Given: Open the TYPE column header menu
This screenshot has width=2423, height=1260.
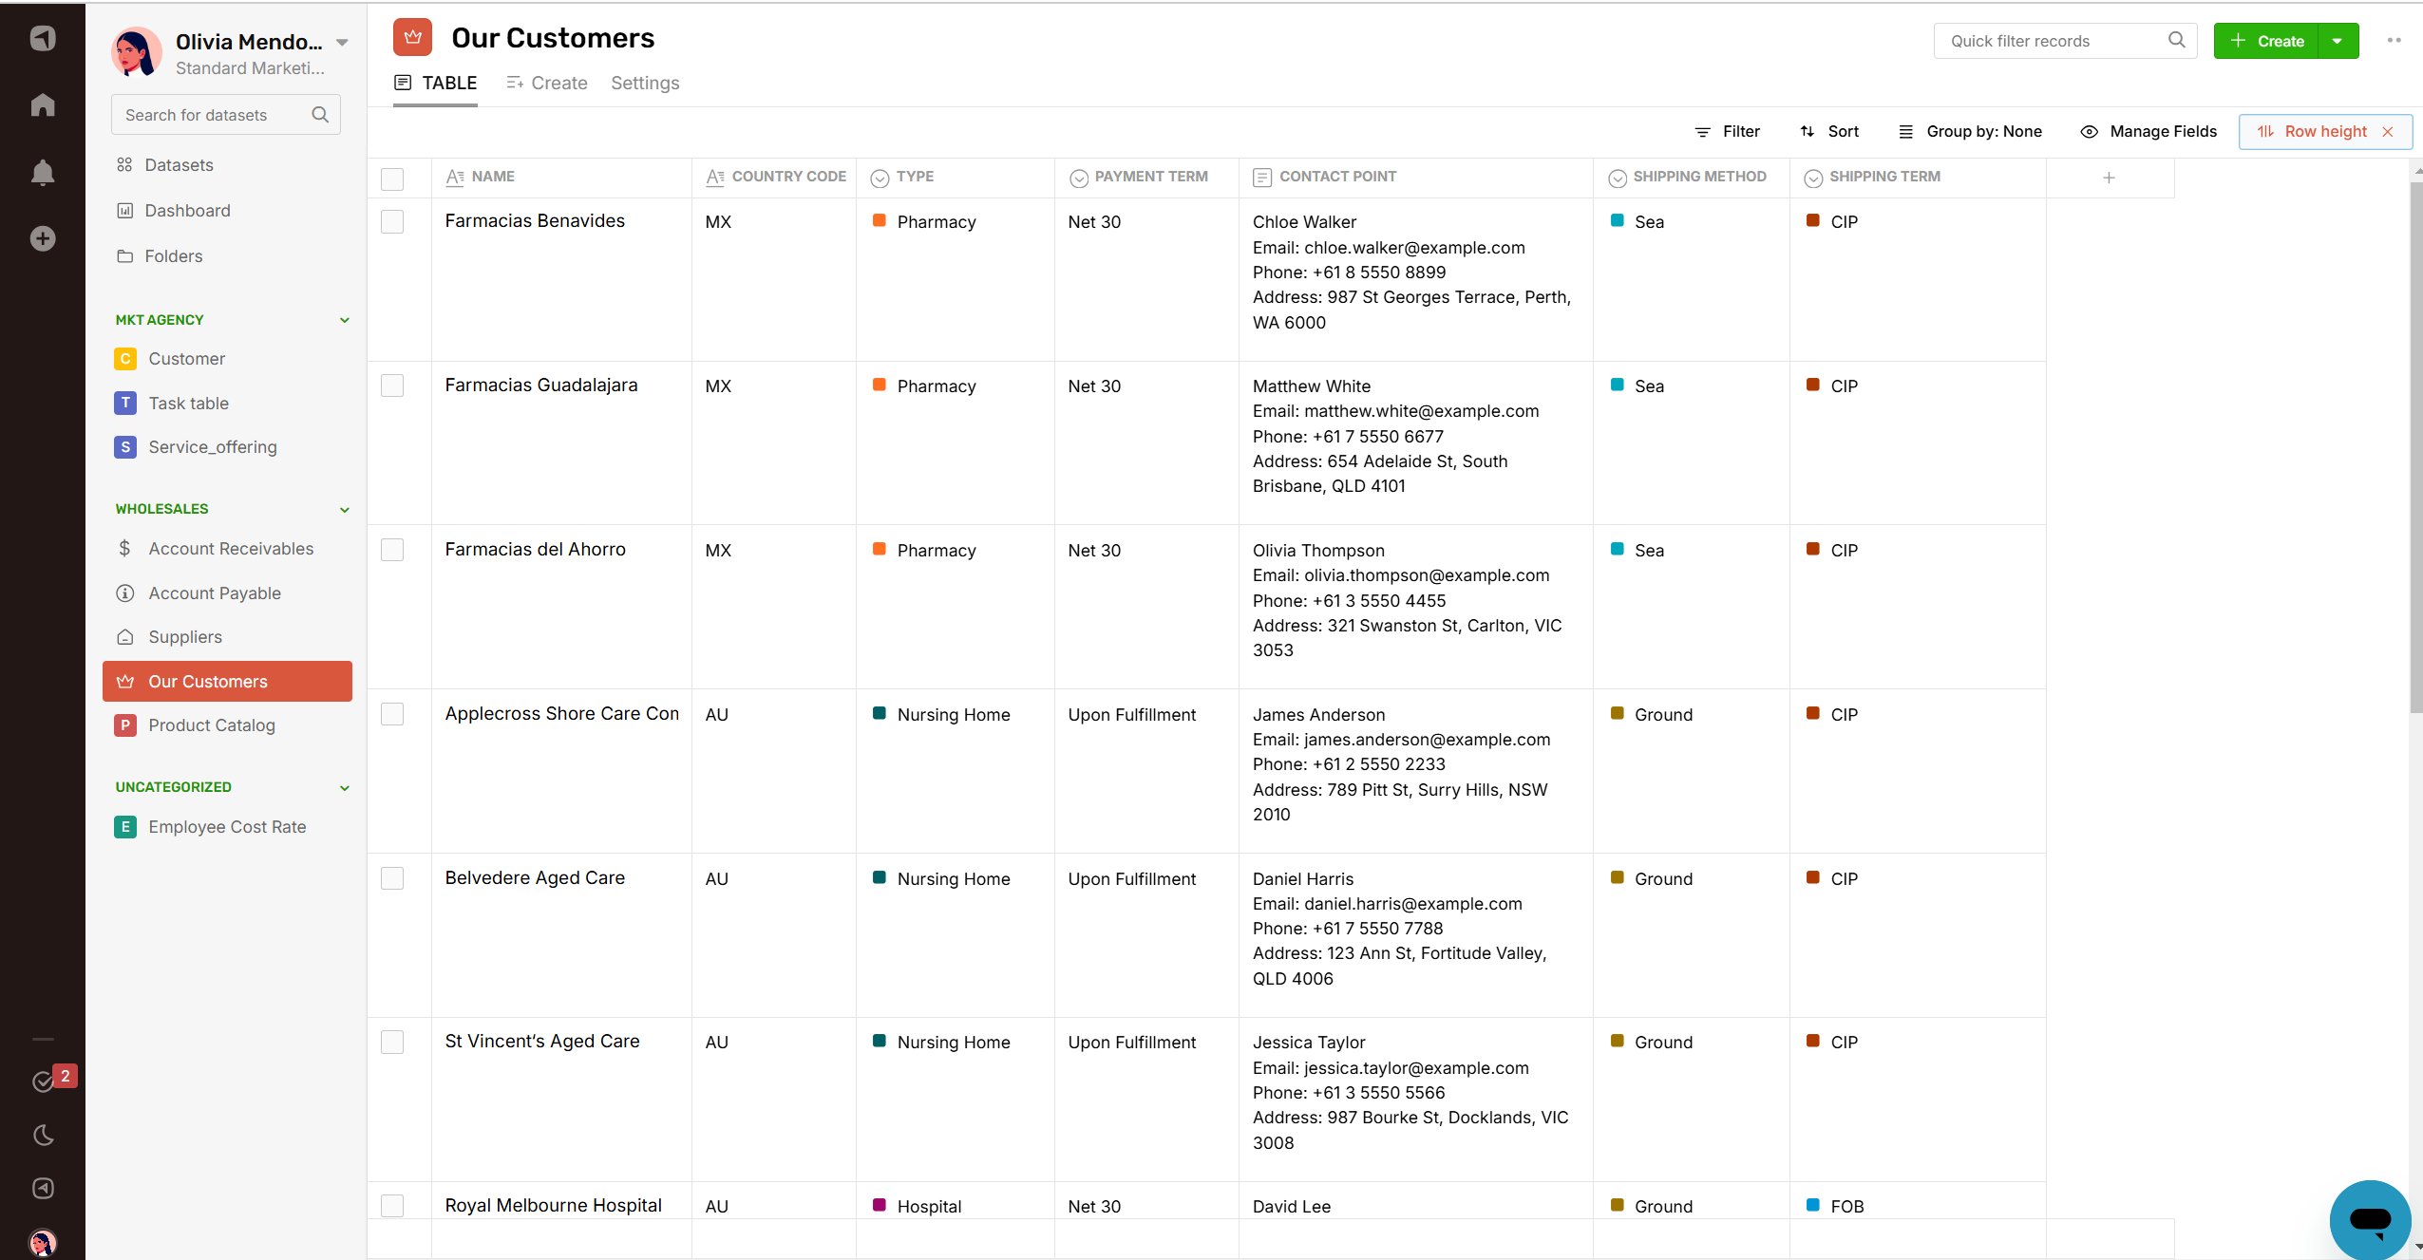Looking at the screenshot, I should click(955, 178).
